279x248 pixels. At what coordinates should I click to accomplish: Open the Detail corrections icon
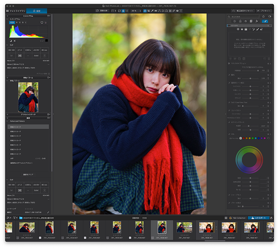[246, 21]
